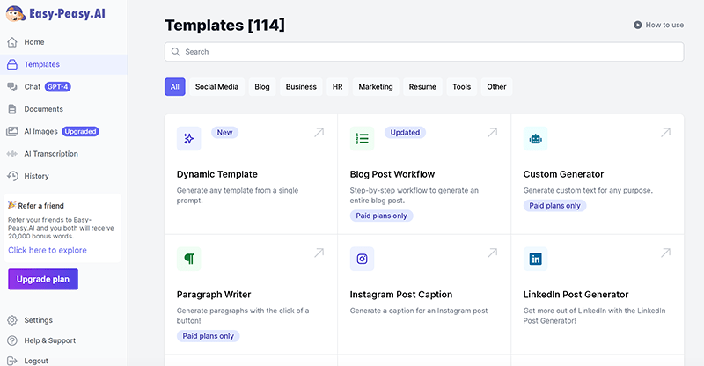This screenshot has width=704, height=366.
Task: Click the Custom Generator robot icon
Action: [x=535, y=138]
